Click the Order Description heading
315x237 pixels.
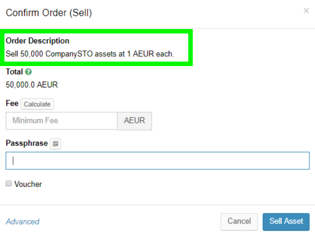click(x=37, y=41)
